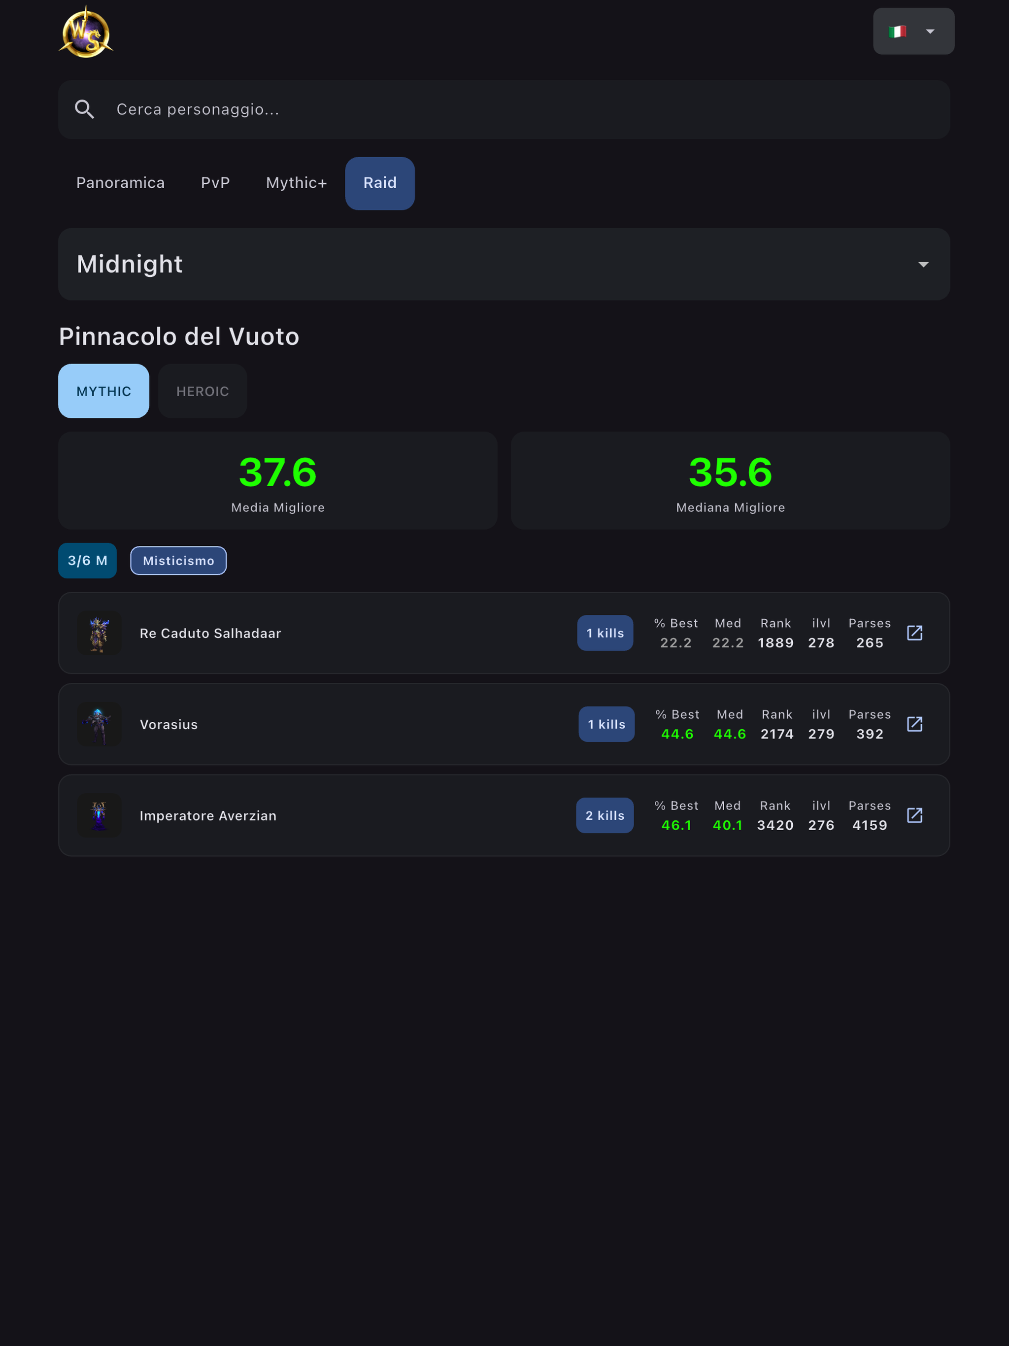Select the HEROIC difficulty toggle
Viewport: 1009px width, 1346px height.
pyautogui.click(x=202, y=391)
